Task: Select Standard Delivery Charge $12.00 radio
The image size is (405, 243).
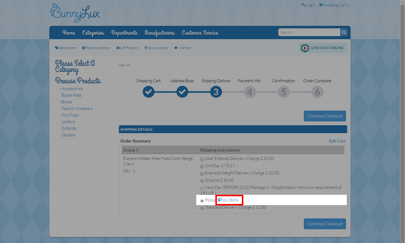Action: pos(202,208)
